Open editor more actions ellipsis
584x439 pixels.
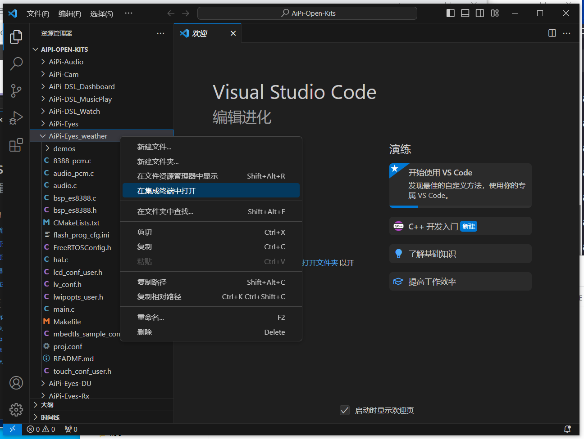tap(567, 33)
